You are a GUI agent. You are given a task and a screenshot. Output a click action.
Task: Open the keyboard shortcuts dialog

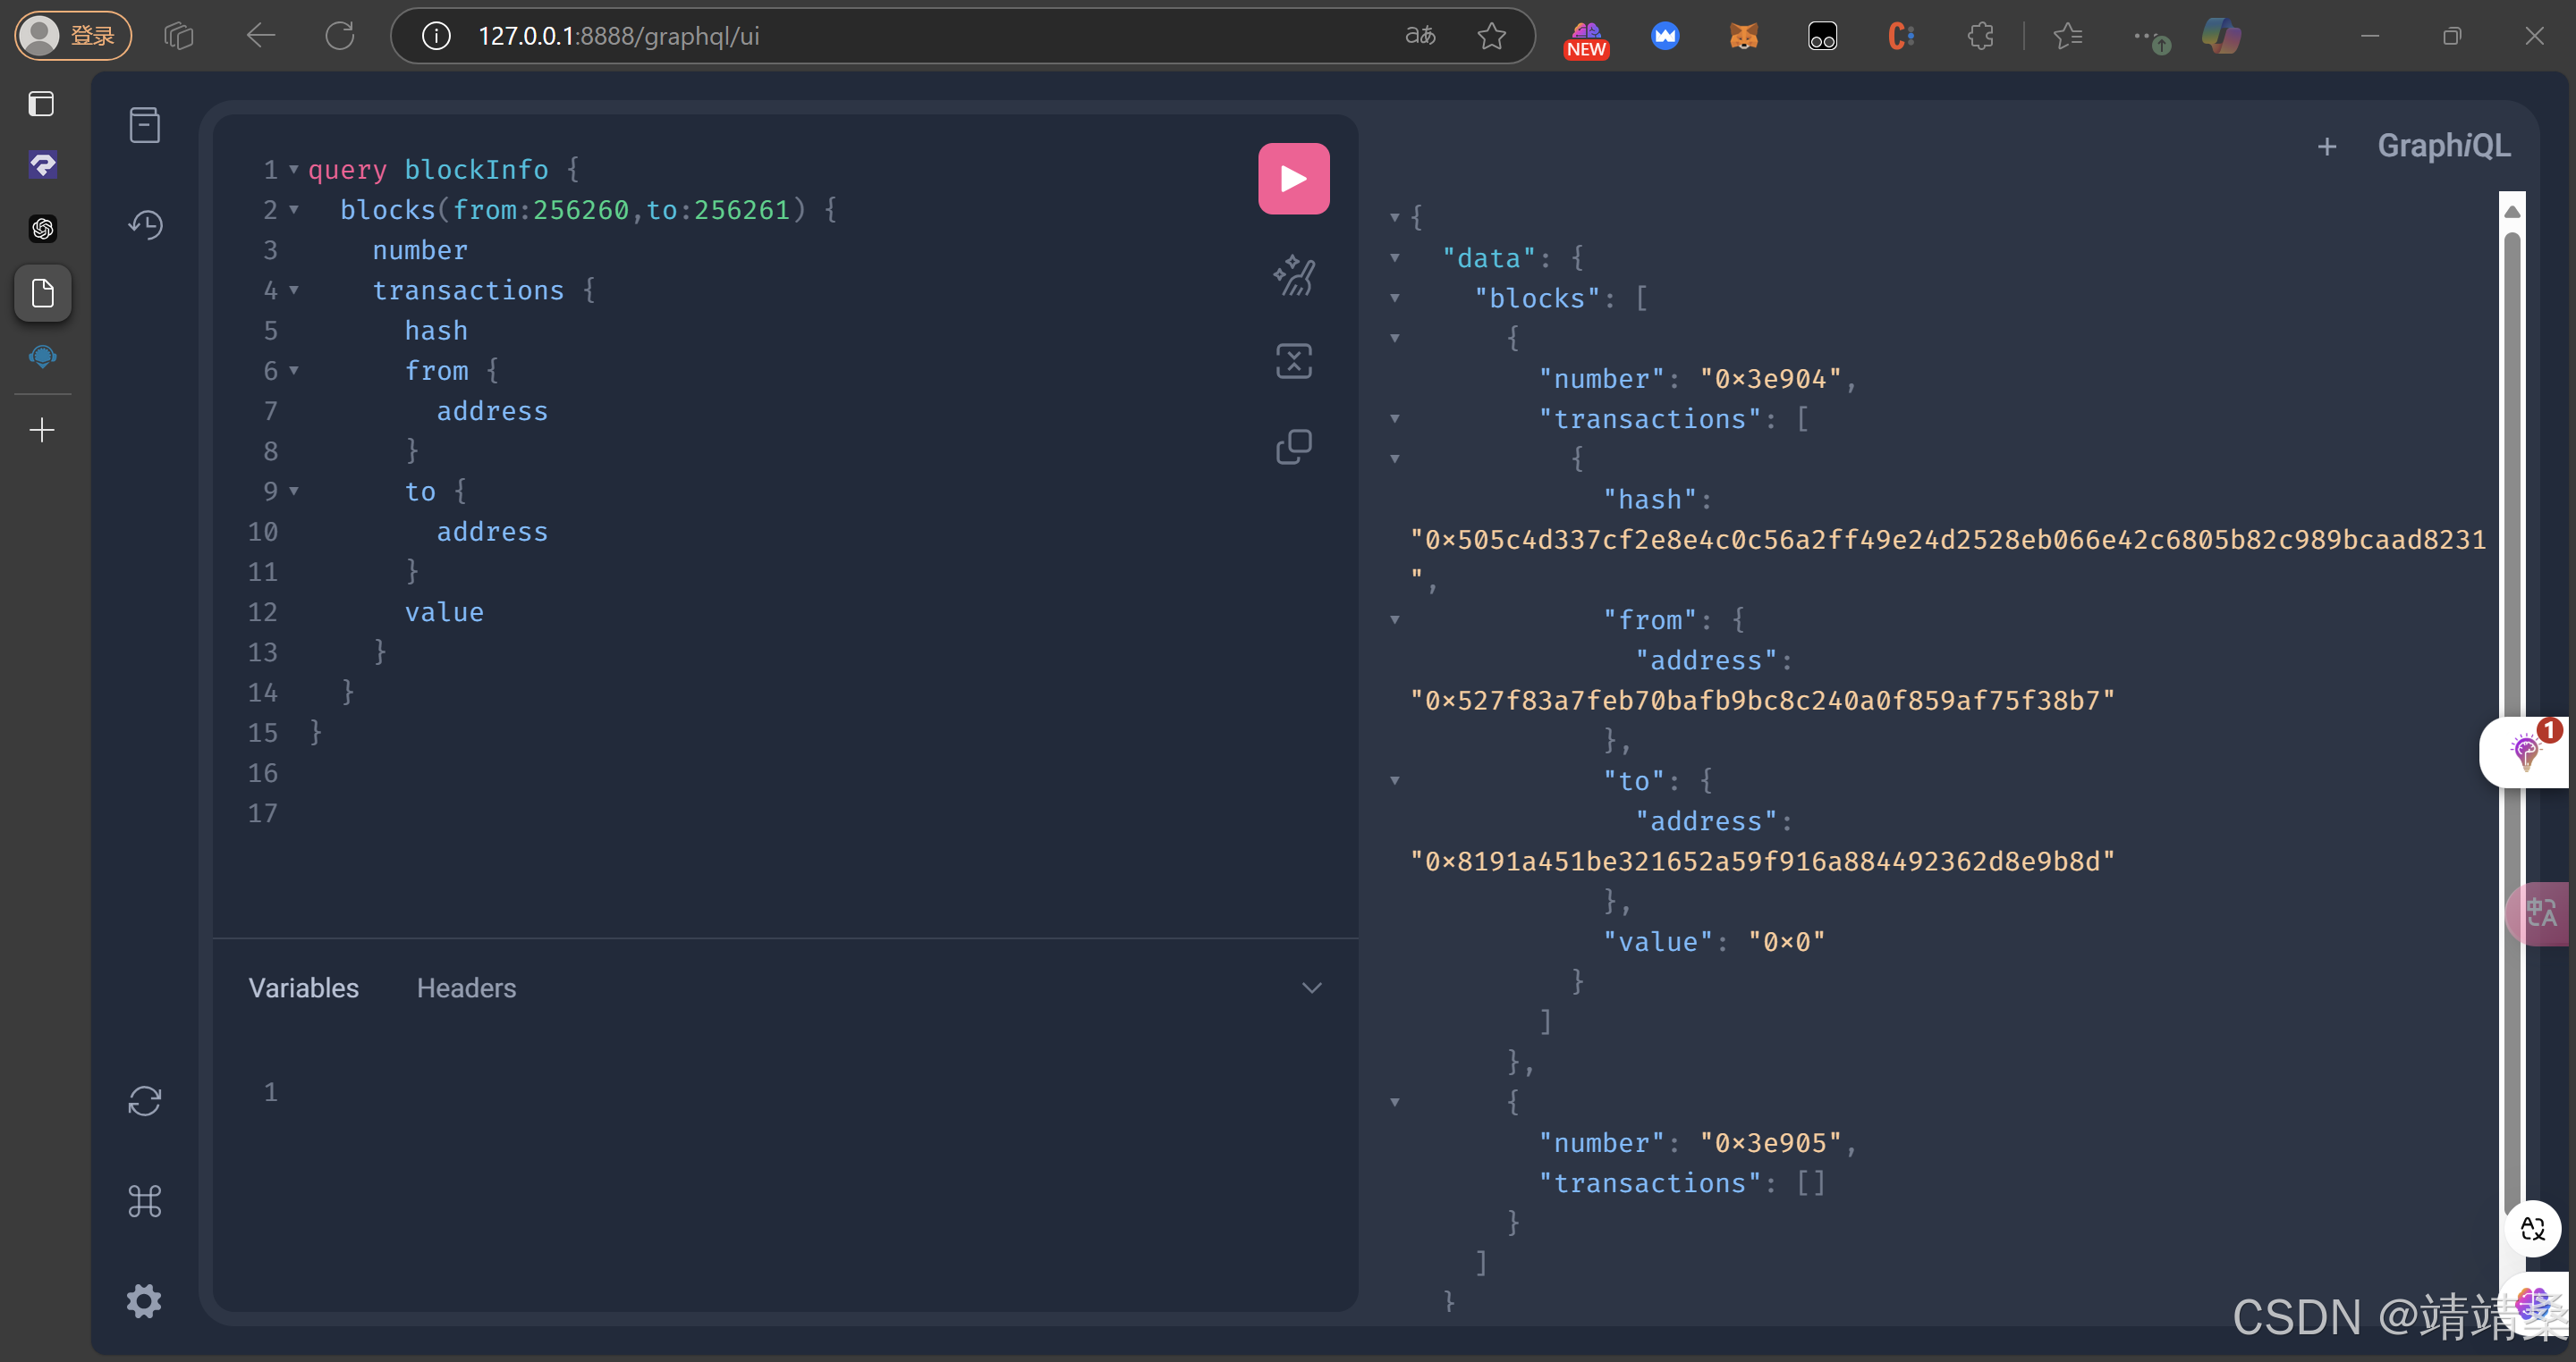pos(145,1200)
